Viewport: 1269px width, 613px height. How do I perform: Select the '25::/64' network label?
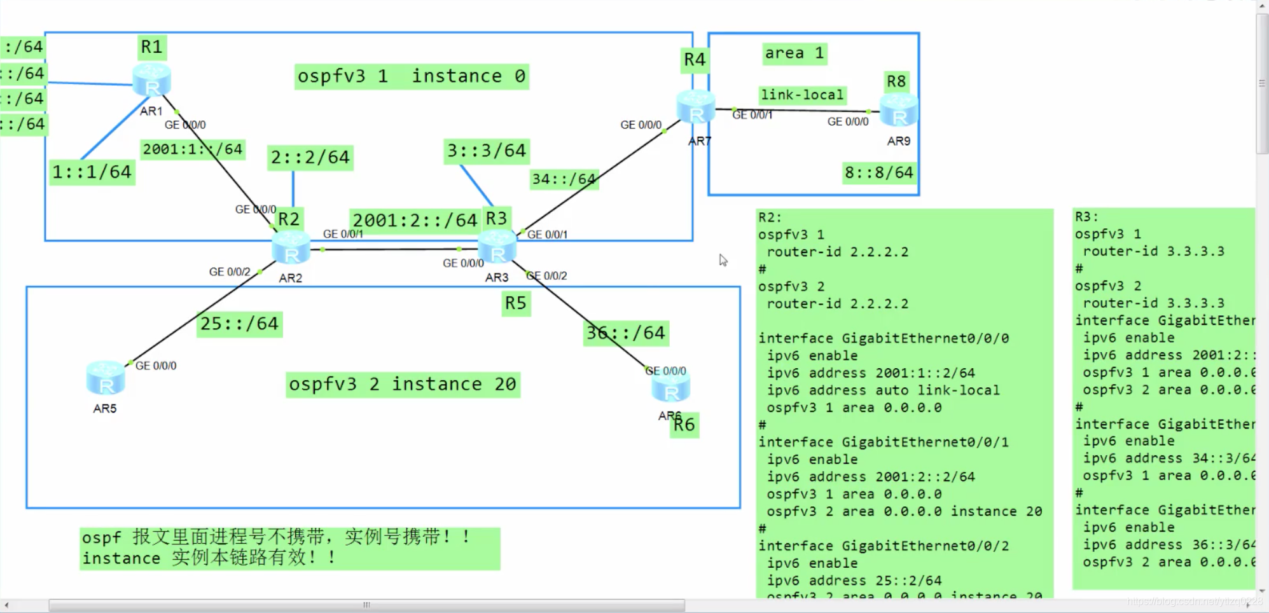click(x=239, y=324)
